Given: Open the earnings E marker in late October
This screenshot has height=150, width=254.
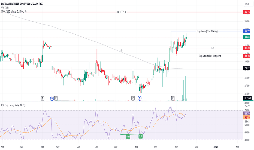Looking at the screenshot, I should 173,98.
